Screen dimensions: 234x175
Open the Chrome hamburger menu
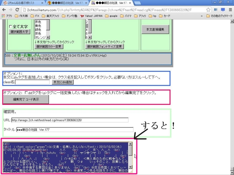230,10
